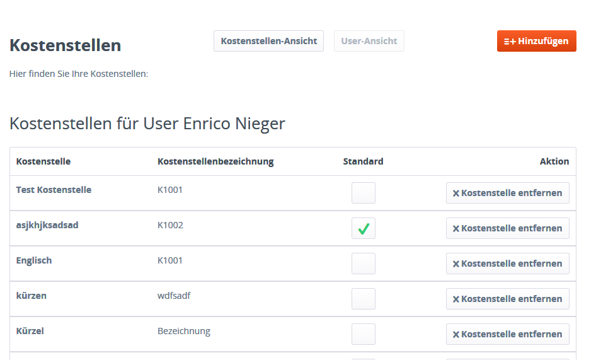
Task: Click the wdfsadf designation cell
Action: pos(174,296)
